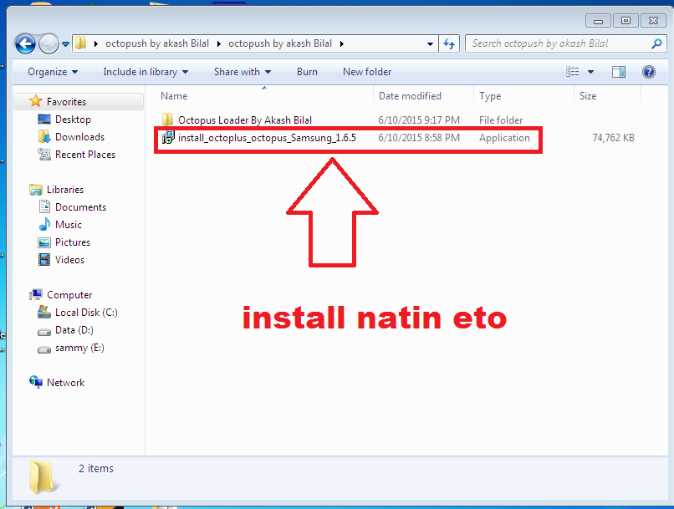Click the Documents library icon
Viewport: 674px width, 509px height.
click(x=44, y=206)
